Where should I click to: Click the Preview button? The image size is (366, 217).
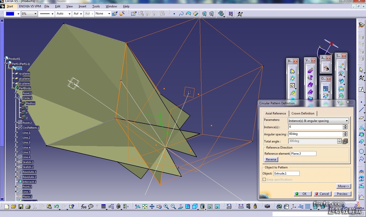tap(342, 194)
